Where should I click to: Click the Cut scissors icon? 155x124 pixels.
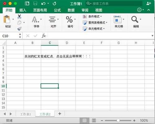(x=19, y=16)
